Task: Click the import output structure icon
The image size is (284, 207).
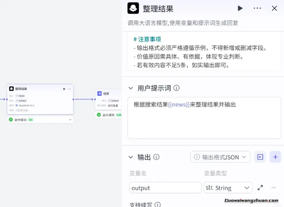Action: point(260,157)
